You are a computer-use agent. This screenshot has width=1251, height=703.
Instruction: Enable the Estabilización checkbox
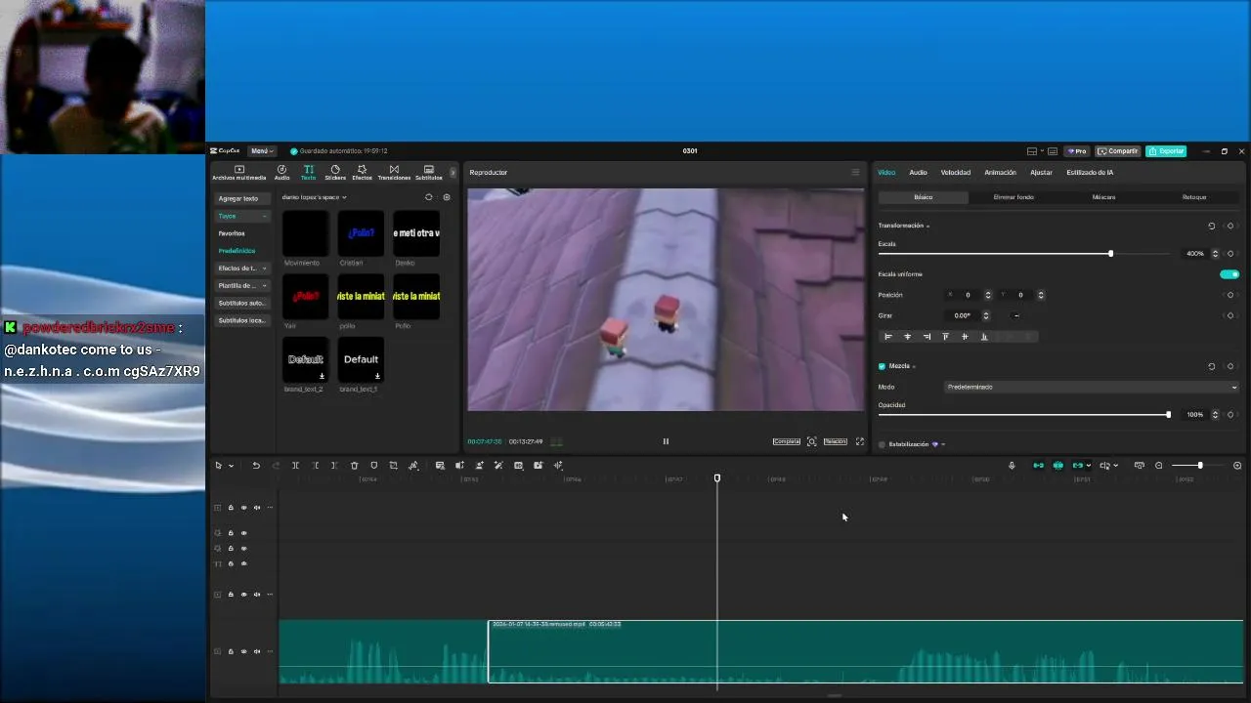(882, 444)
